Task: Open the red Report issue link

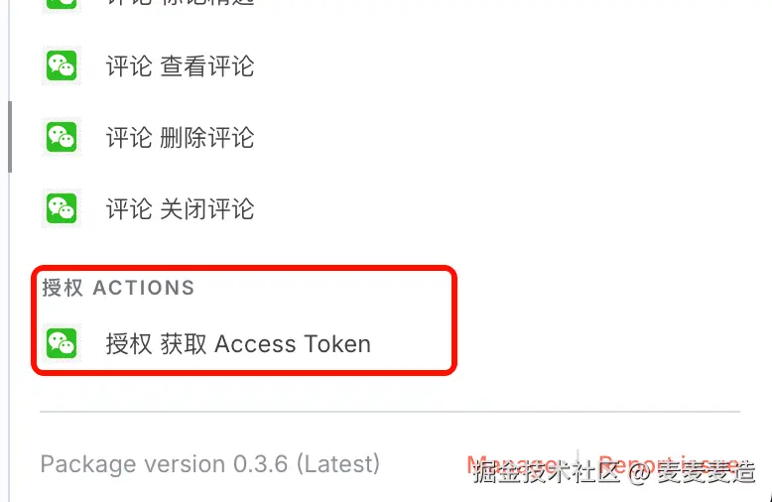Action: click(669, 464)
